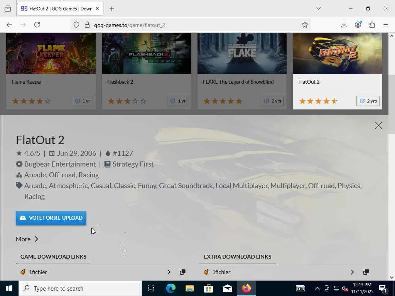Copy 1fichier links under game downloads
The height and width of the screenshot is (296, 395).
point(182,272)
